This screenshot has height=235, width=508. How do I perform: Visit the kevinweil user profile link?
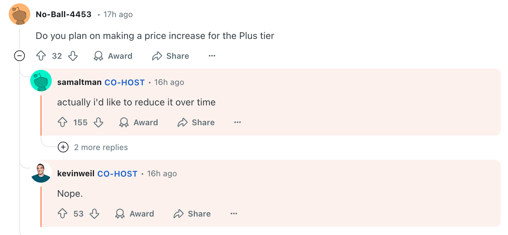(76, 174)
